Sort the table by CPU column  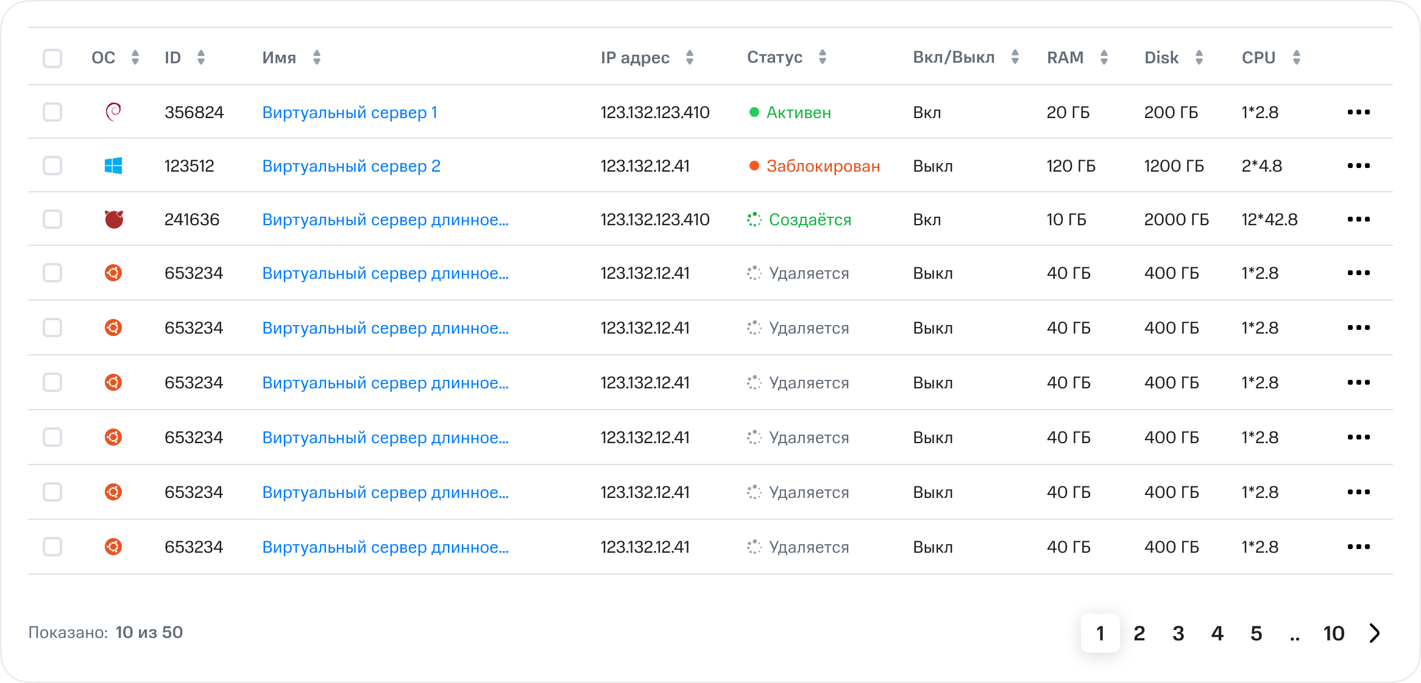[x=1296, y=57]
